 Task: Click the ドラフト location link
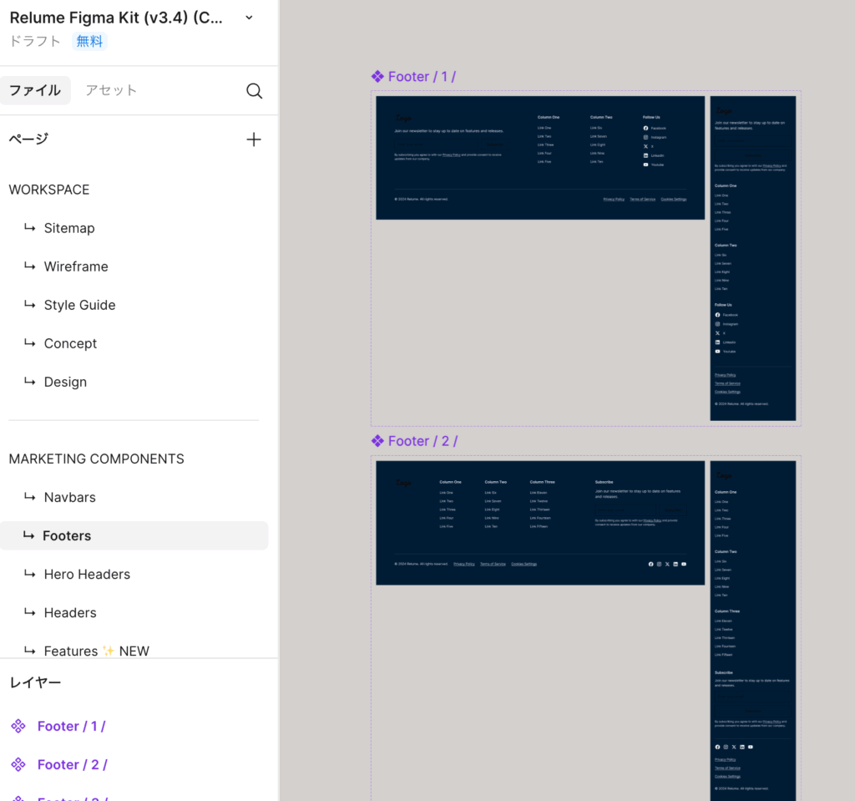click(x=35, y=41)
